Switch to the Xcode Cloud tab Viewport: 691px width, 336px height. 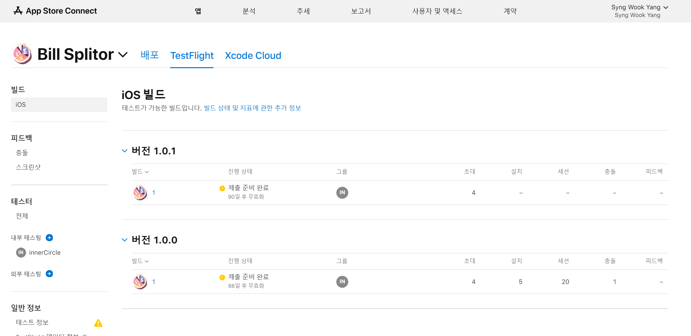pyautogui.click(x=253, y=56)
